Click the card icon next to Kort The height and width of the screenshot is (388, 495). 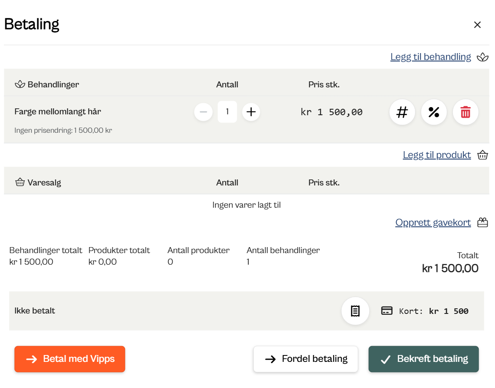(387, 311)
